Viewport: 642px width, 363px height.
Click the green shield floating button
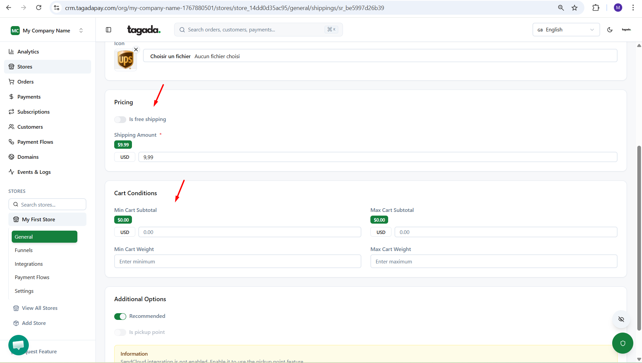pos(623,343)
